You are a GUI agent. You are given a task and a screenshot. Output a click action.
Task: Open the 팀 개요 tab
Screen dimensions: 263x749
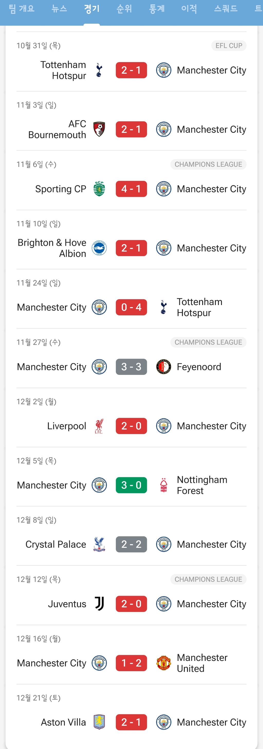click(x=22, y=9)
